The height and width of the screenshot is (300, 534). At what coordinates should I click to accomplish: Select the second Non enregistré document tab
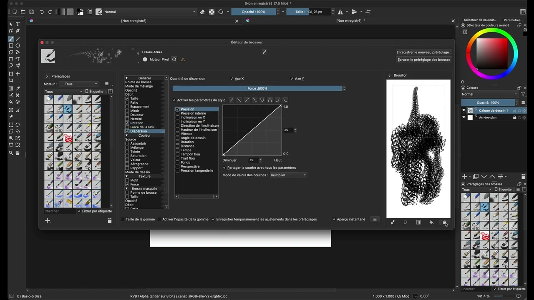pyautogui.click(x=350, y=20)
